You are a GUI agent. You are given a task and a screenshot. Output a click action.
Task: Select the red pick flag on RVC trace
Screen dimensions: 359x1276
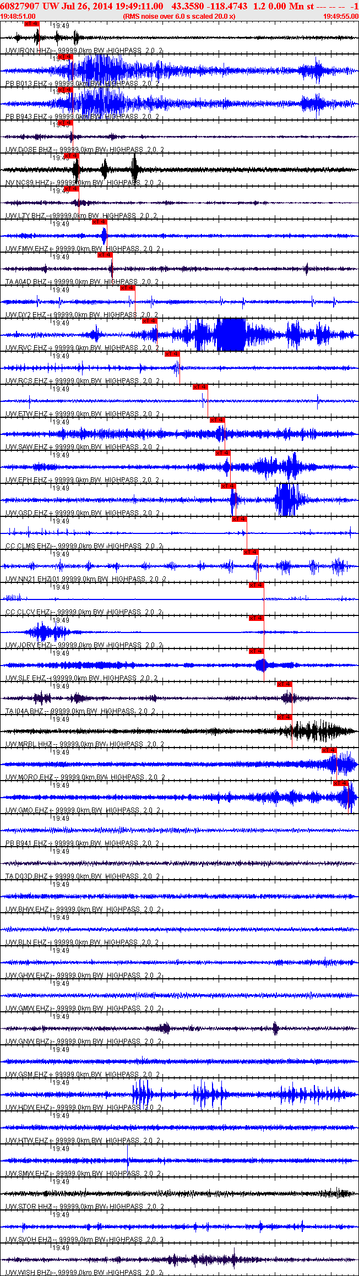point(149,321)
